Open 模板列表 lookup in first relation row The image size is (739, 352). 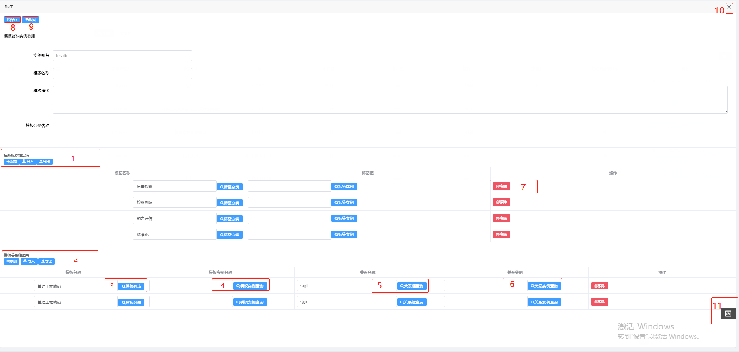(131, 286)
